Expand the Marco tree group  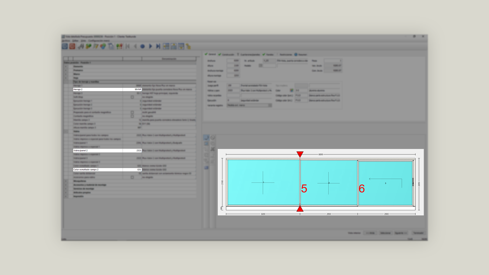(x=66, y=74)
